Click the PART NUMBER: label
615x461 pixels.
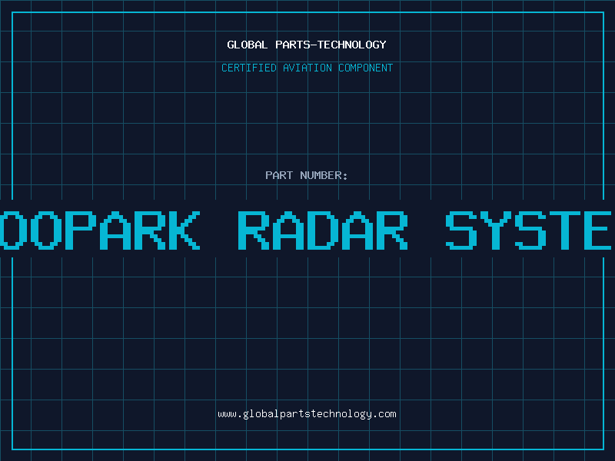click(307, 175)
